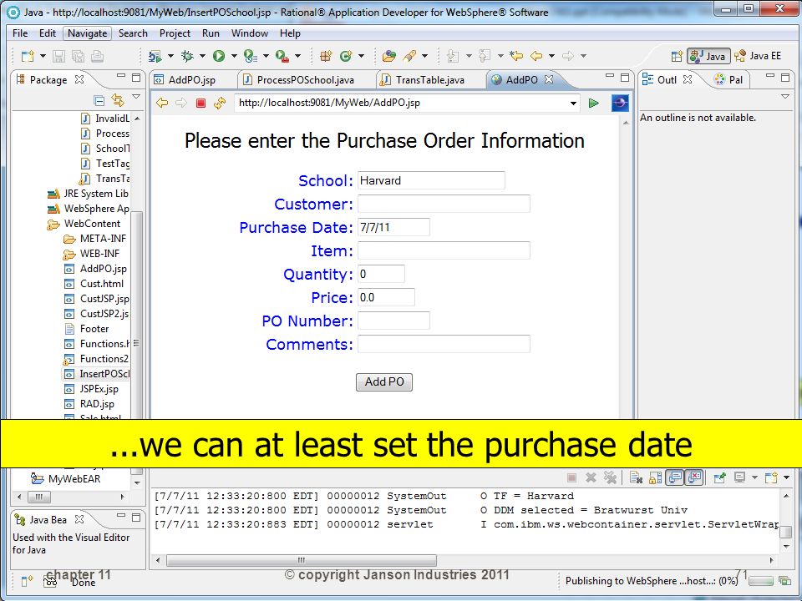Close the AddPO browser tab
802x601 pixels.
(549, 79)
